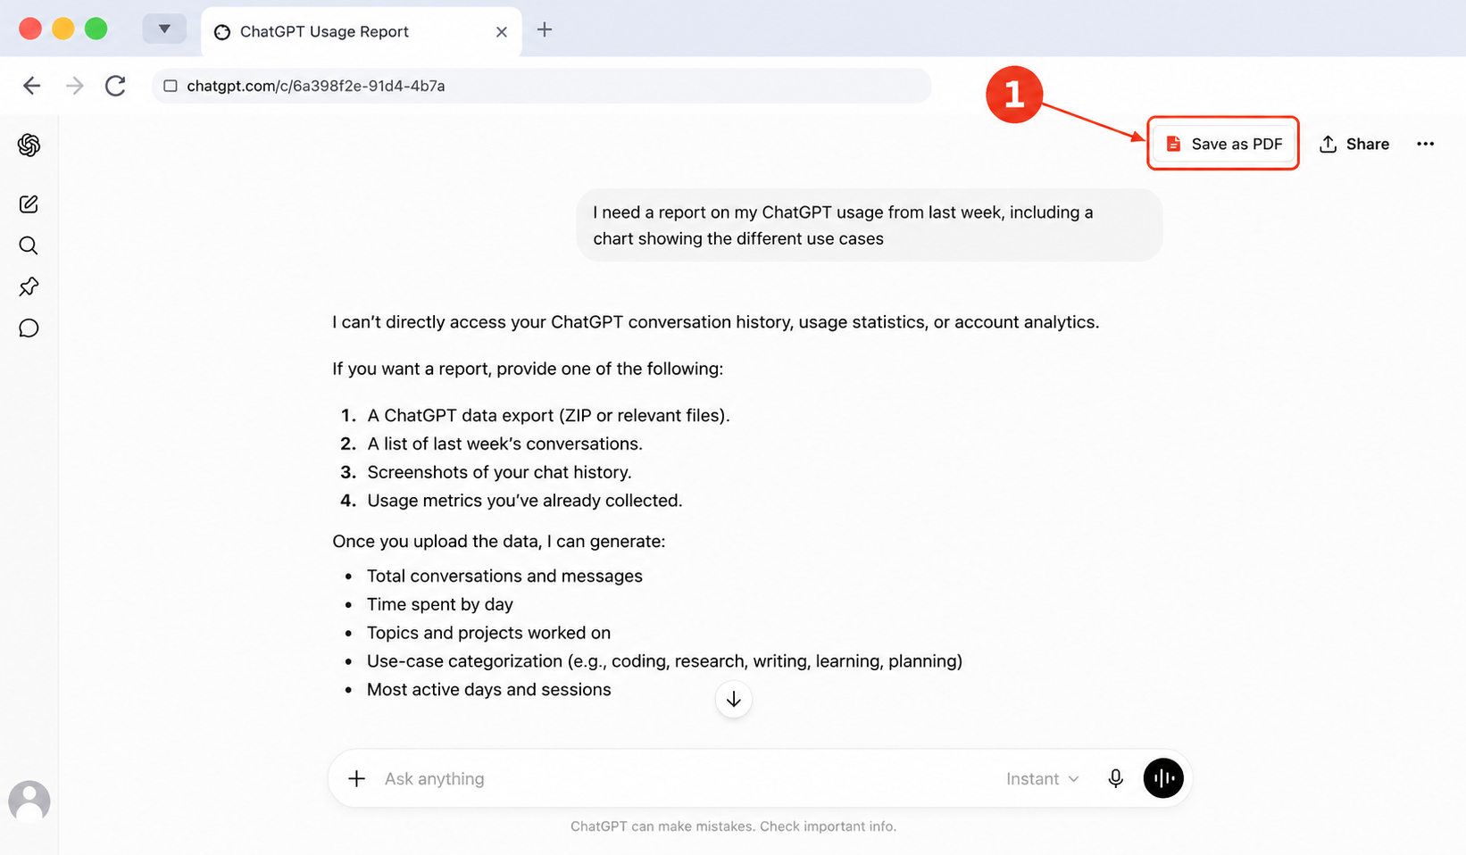Click the site info icon in address bar

tap(171, 86)
